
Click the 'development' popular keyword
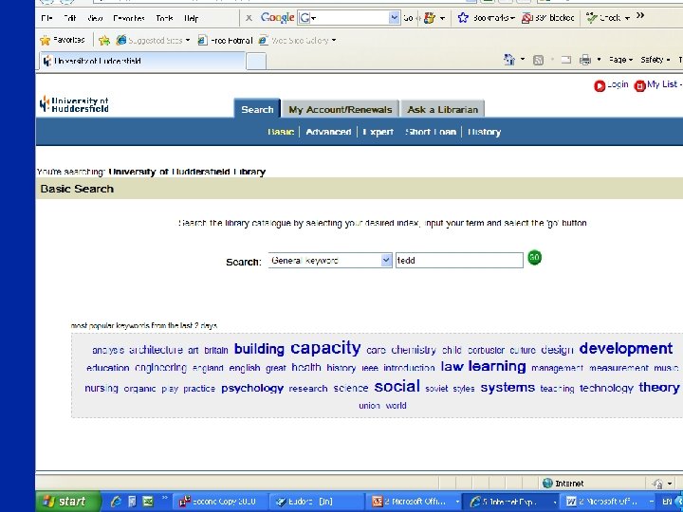point(626,348)
